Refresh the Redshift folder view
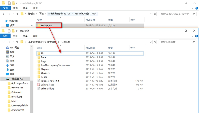This screenshot has height=118, width=199. (x=155, y=42)
